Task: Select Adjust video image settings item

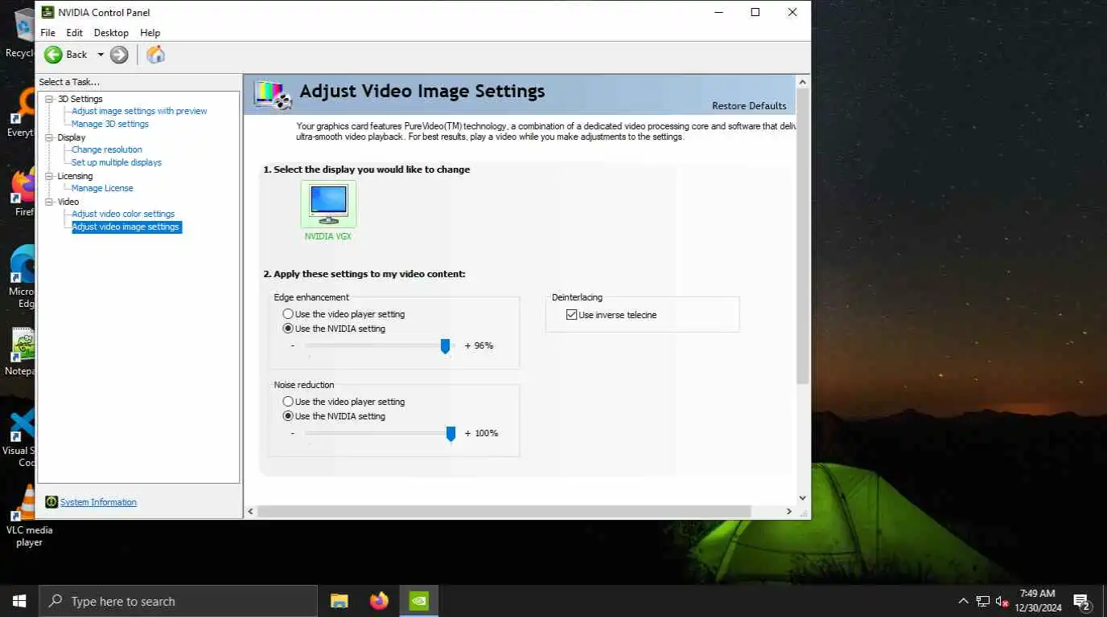Action: [126, 227]
